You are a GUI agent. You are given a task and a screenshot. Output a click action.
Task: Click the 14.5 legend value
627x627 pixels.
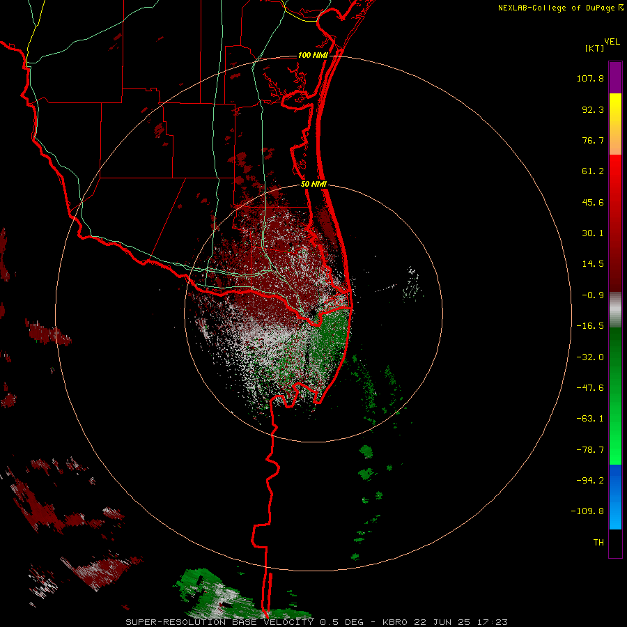(593, 264)
